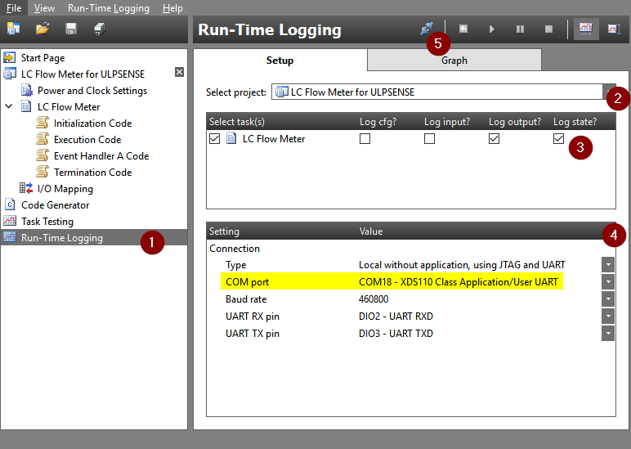This screenshot has width=631, height=449.
Task: Open Execution Code script
Action: click(87, 140)
